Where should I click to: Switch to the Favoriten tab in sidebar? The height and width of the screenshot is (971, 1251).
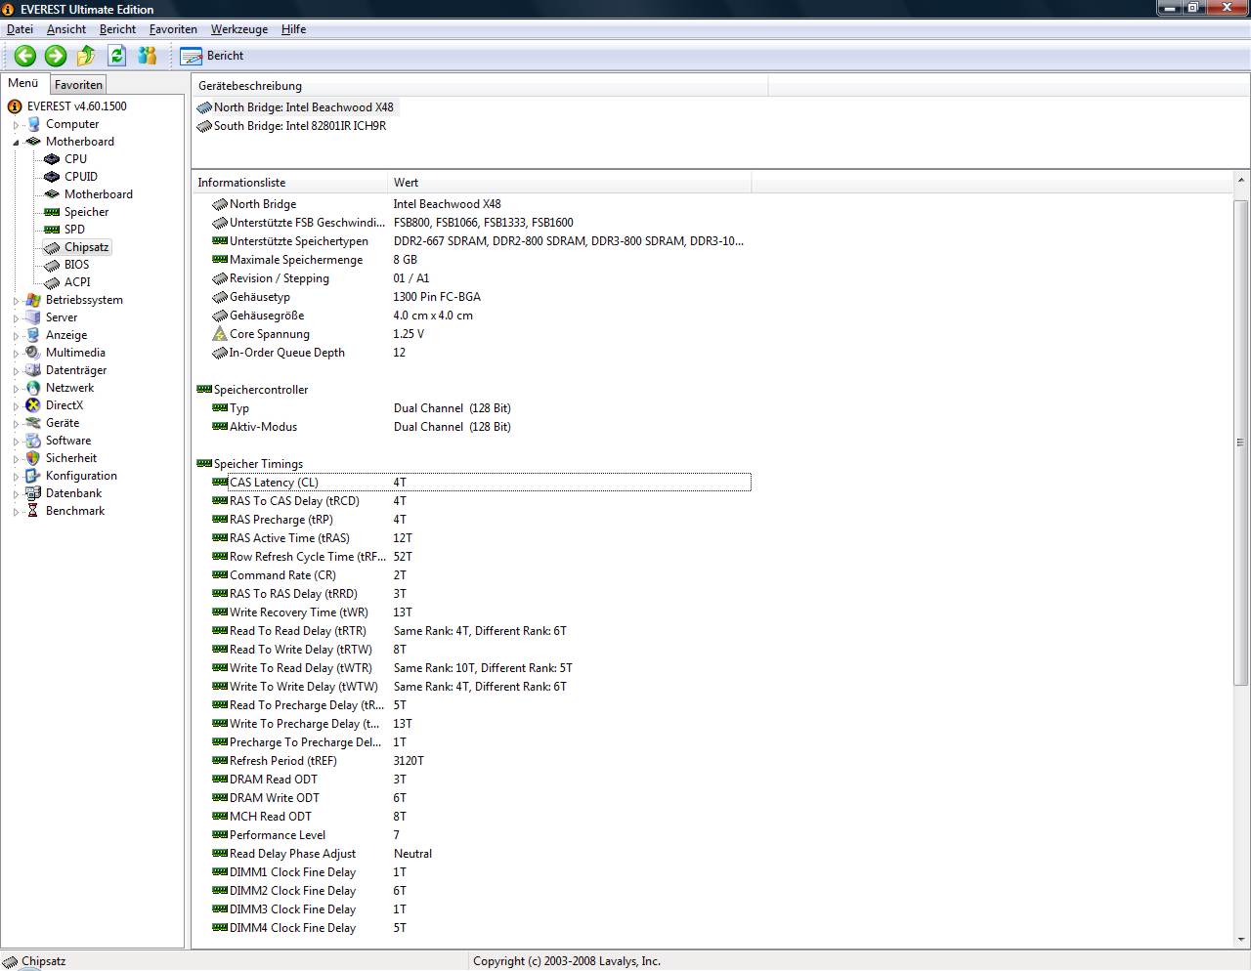78,85
